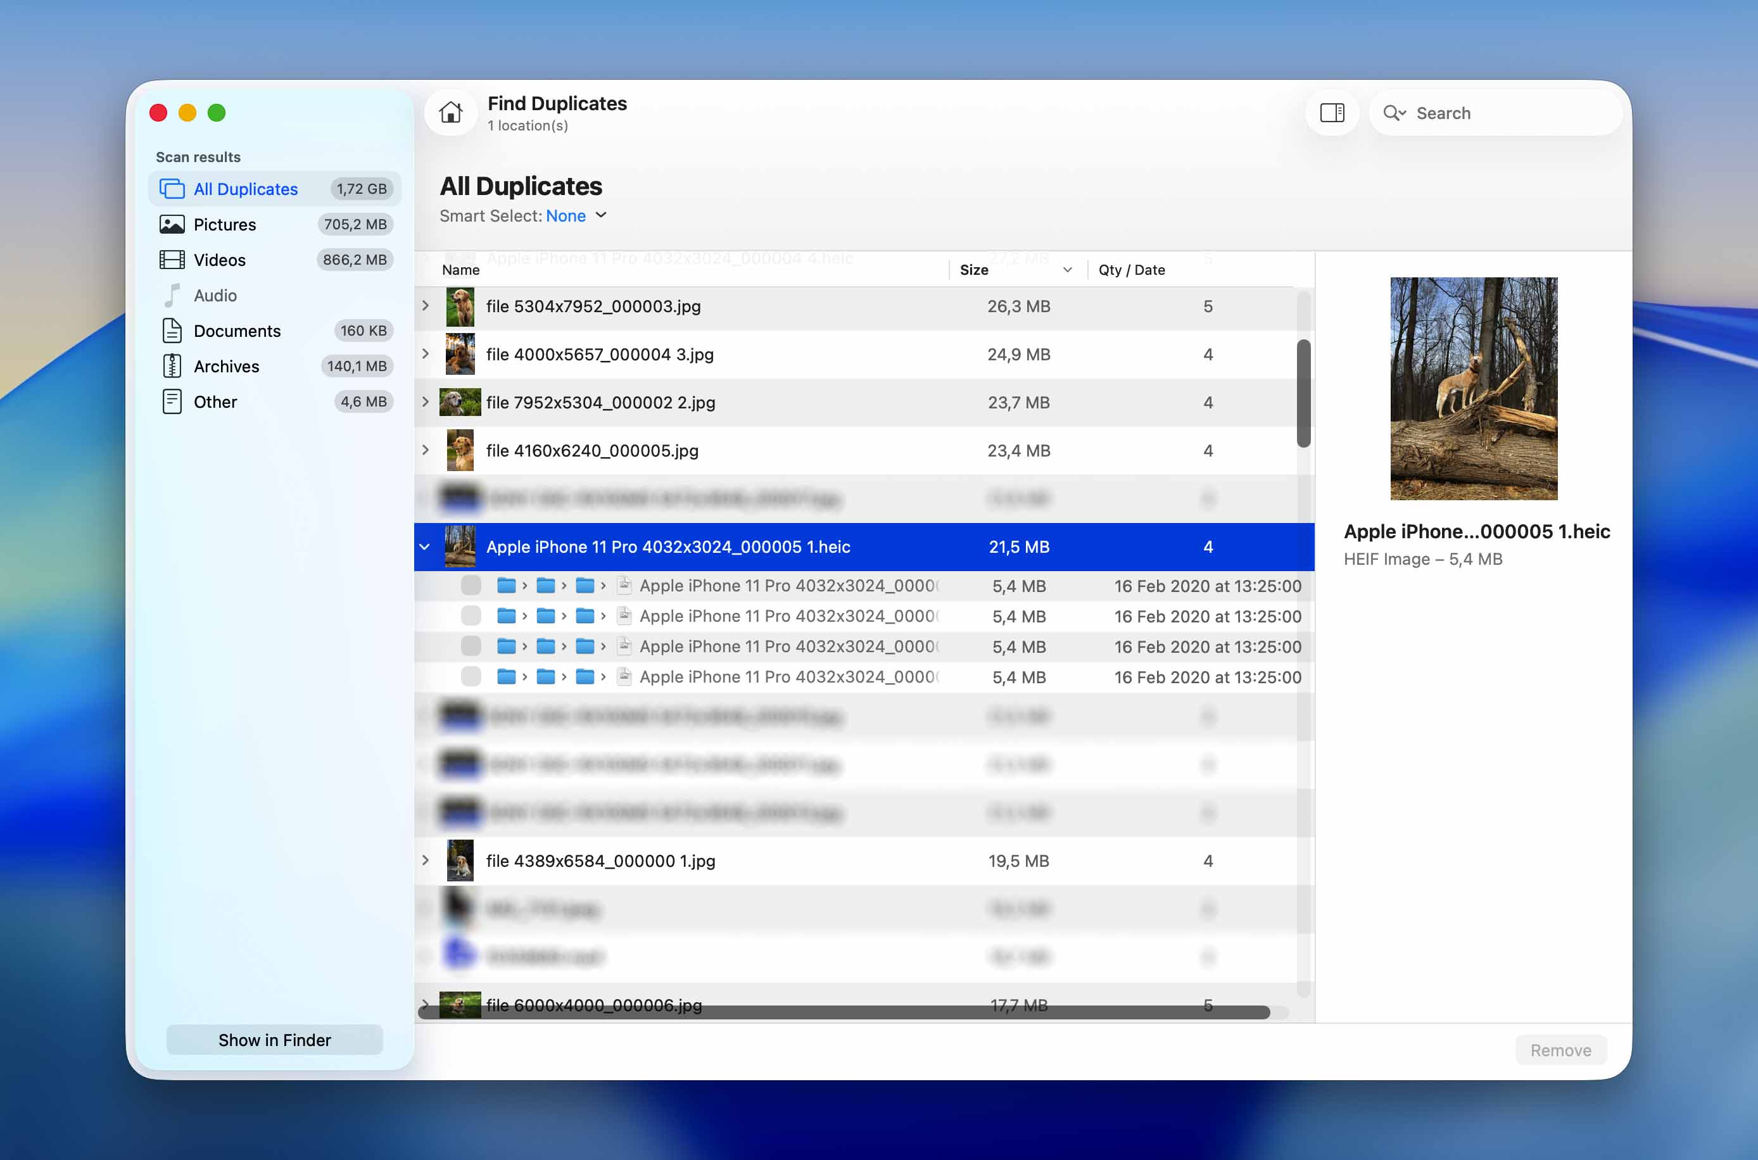Expand file 5304x7952_000003.jpg group
The height and width of the screenshot is (1160, 1758).
click(x=426, y=306)
